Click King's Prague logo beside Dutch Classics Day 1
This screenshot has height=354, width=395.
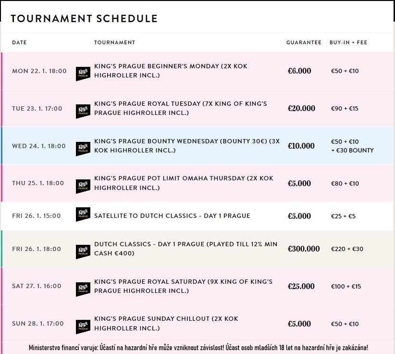(83, 251)
